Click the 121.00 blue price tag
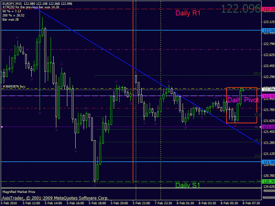Viewport: 275px width, 206px height. (268, 162)
